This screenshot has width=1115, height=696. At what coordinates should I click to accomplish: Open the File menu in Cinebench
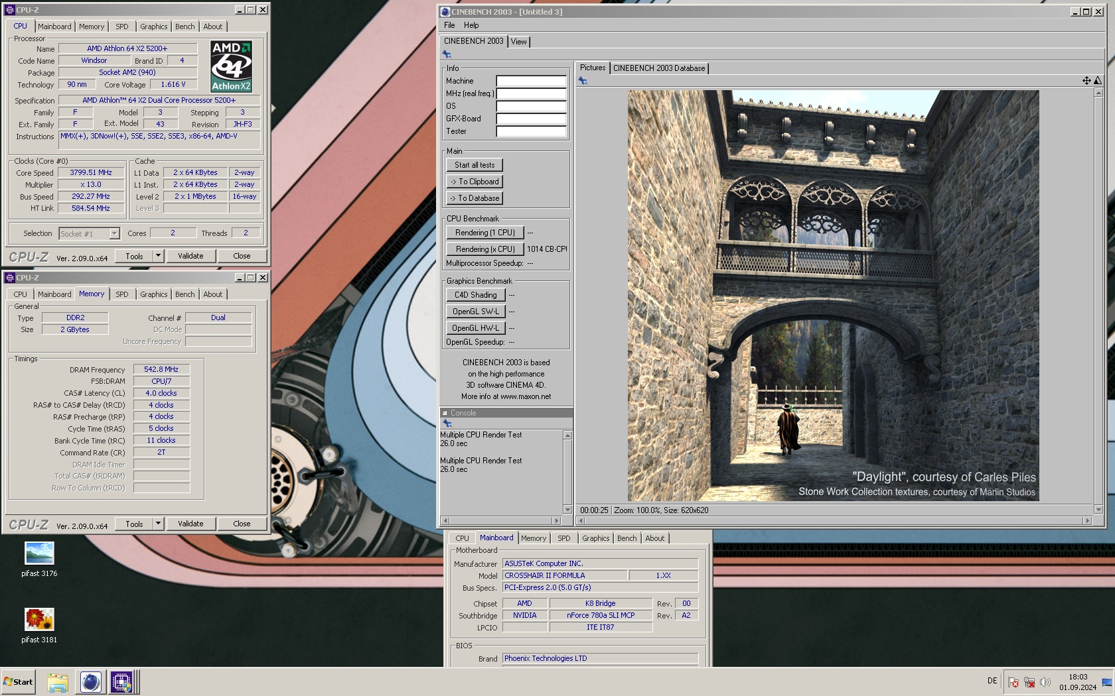449,25
